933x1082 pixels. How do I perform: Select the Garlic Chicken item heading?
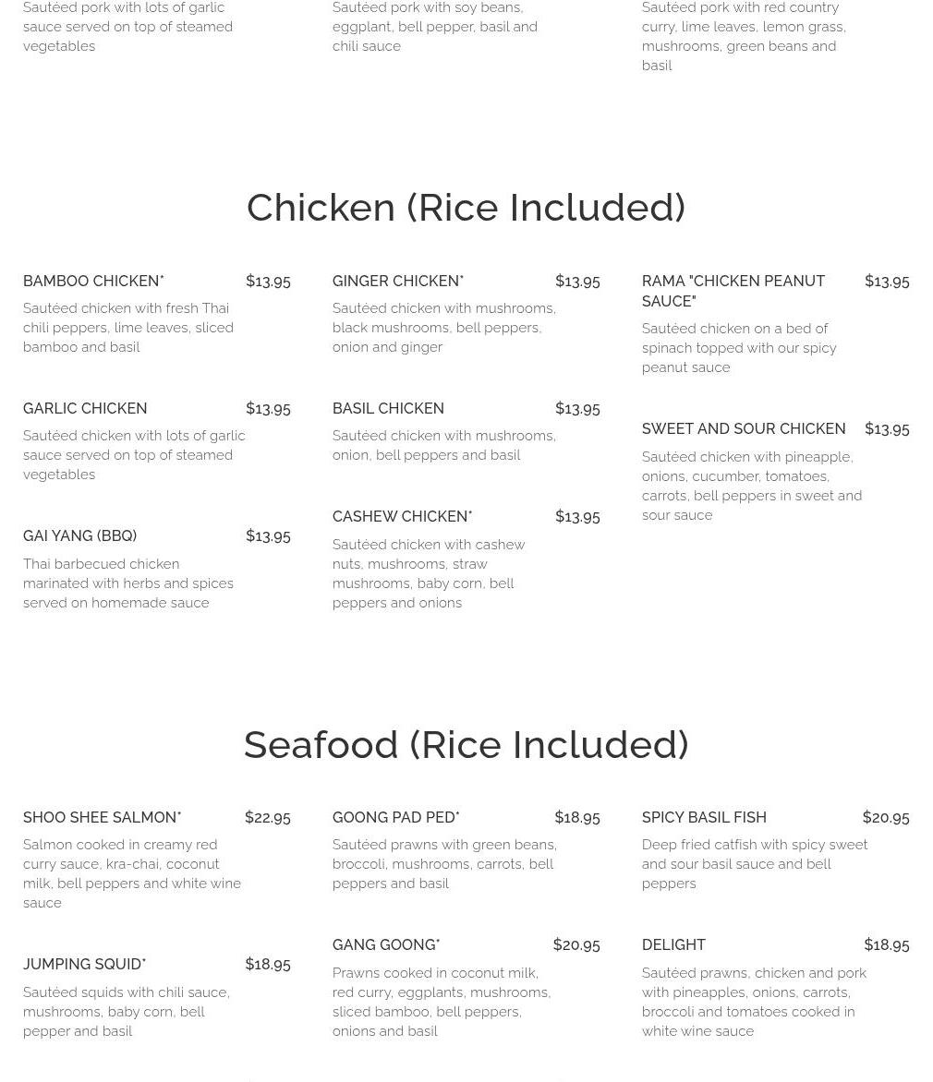click(x=85, y=408)
